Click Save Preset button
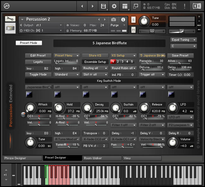This screenshot has width=205, height=187. [x=180, y=56]
